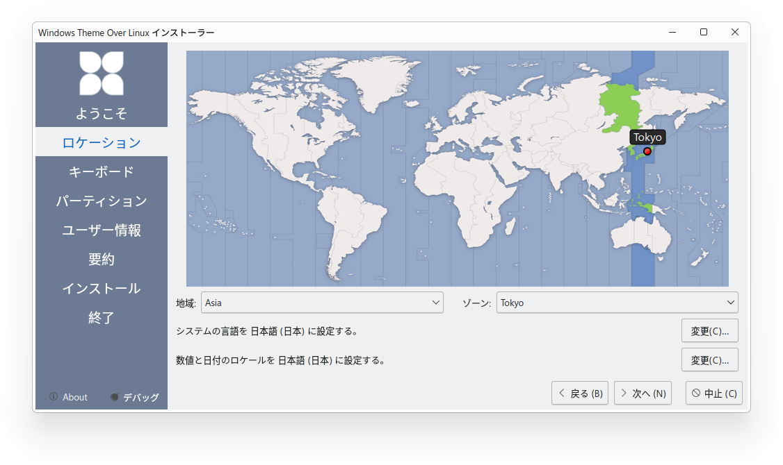Minimize the installer window
Viewport: 783px width, 465px height.
coord(672,32)
